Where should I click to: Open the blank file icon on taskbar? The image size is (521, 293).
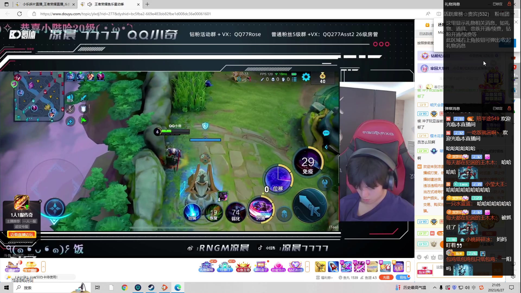pyautogui.click(x=111, y=288)
